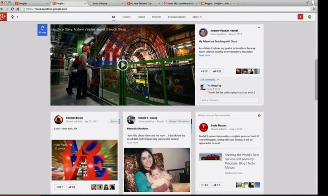328x196 pixels.
Task: Click the #HeresToTheMoms bold hashtag link
Action: click(x=137, y=128)
